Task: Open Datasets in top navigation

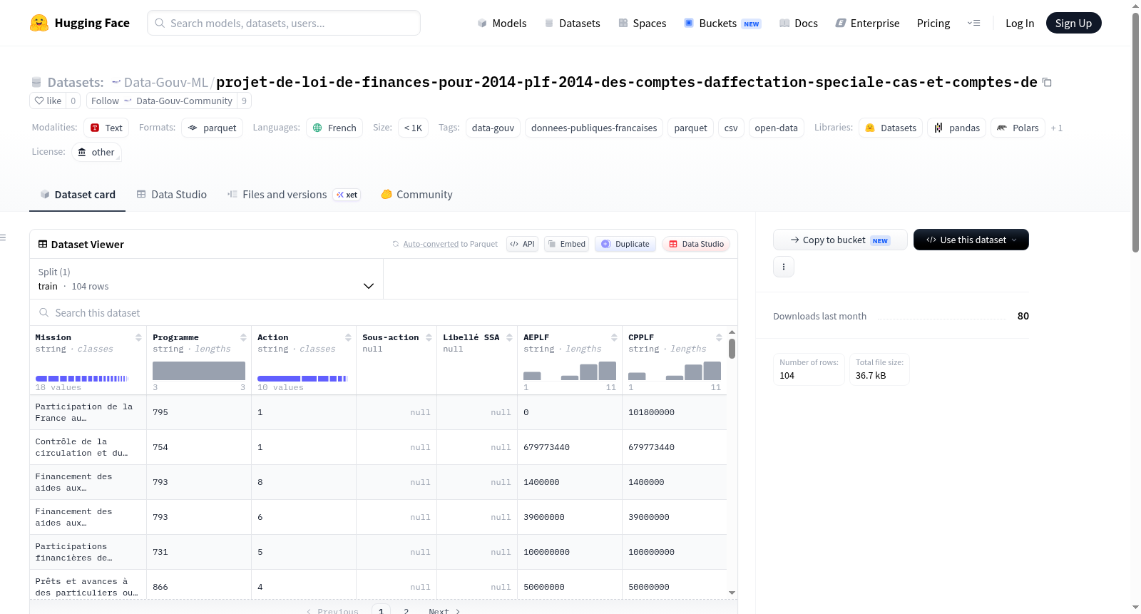Action: (x=572, y=24)
